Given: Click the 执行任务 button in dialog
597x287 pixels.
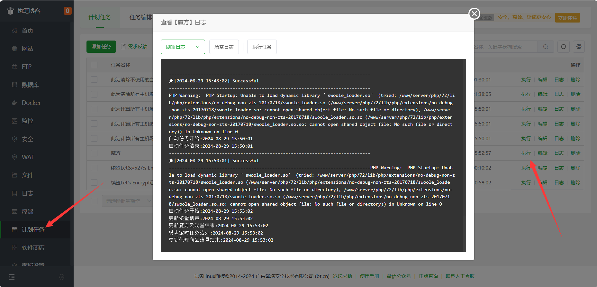Looking at the screenshot, I should [262, 47].
